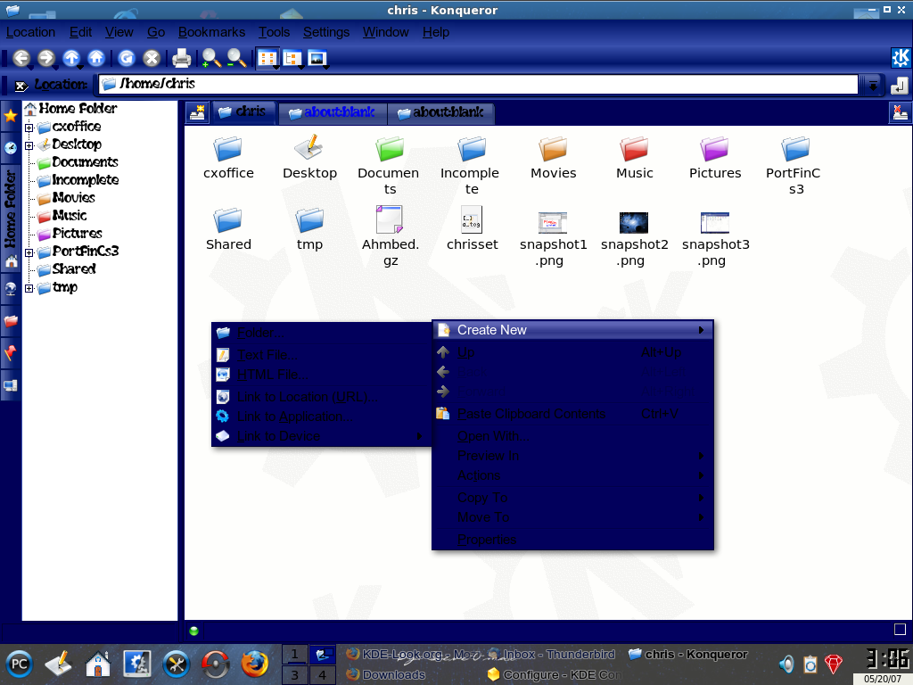The width and height of the screenshot is (913, 685).
Task: Select the Ahmbed.gz archive file
Action: coord(391,235)
